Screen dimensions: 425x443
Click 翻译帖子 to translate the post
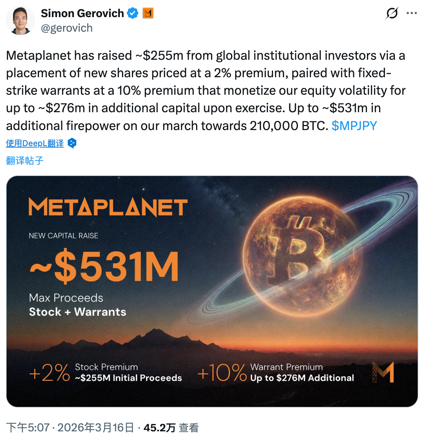25,160
